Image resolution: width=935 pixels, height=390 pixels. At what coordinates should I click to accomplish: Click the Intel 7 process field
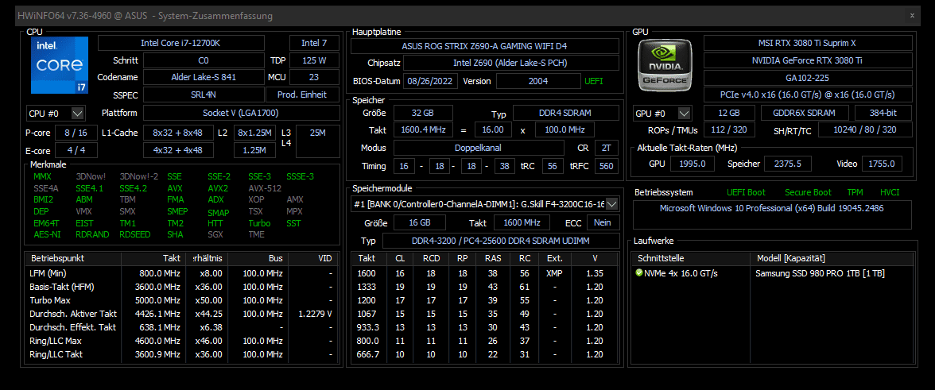click(314, 43)
